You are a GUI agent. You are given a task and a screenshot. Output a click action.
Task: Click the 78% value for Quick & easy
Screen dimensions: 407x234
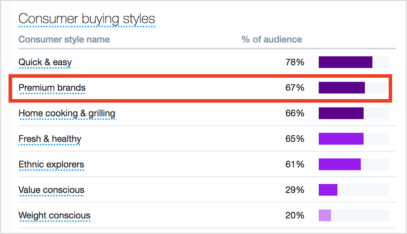coord(295,62)
